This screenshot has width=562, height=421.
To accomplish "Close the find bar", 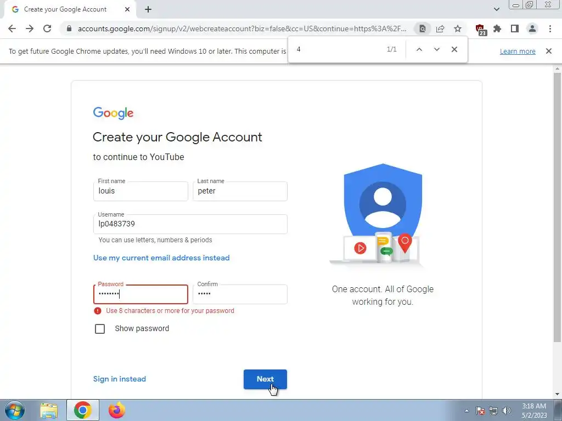I will [454, 49].
